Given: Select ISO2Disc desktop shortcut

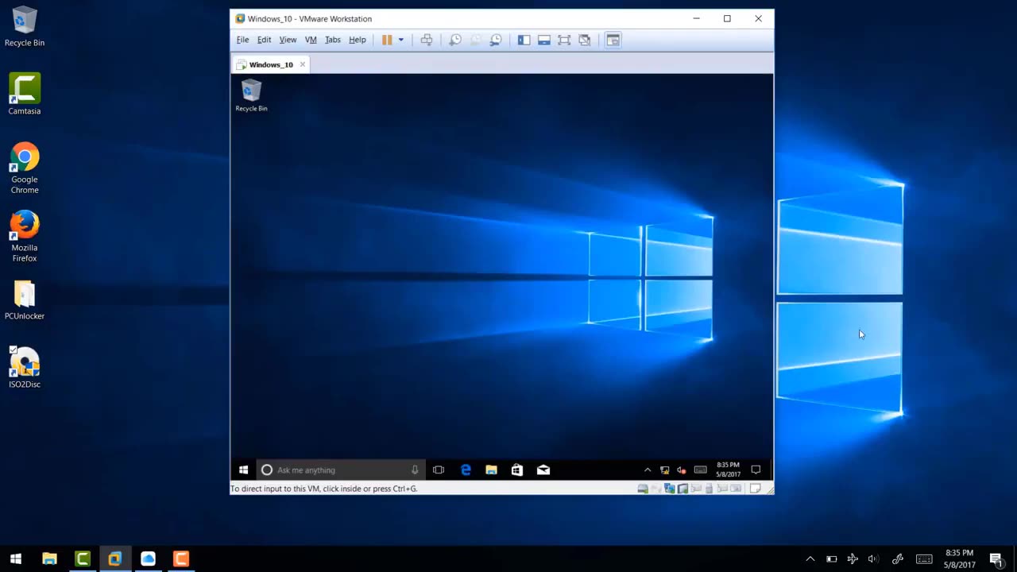Looking at the screenshot, I should tap(25, 368).
